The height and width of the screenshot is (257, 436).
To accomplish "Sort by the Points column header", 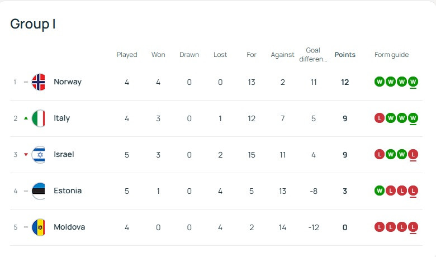I will coord(345,55).
